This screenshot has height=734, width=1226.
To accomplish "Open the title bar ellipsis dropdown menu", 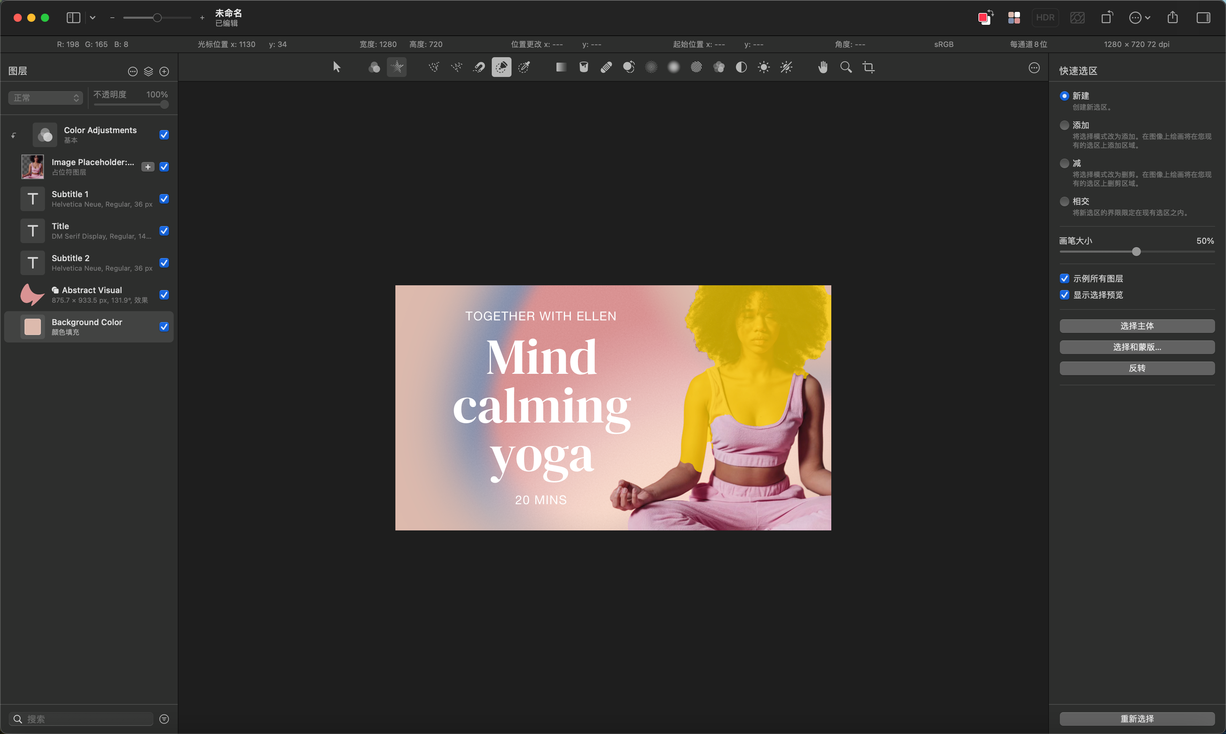I will 1139,17.
